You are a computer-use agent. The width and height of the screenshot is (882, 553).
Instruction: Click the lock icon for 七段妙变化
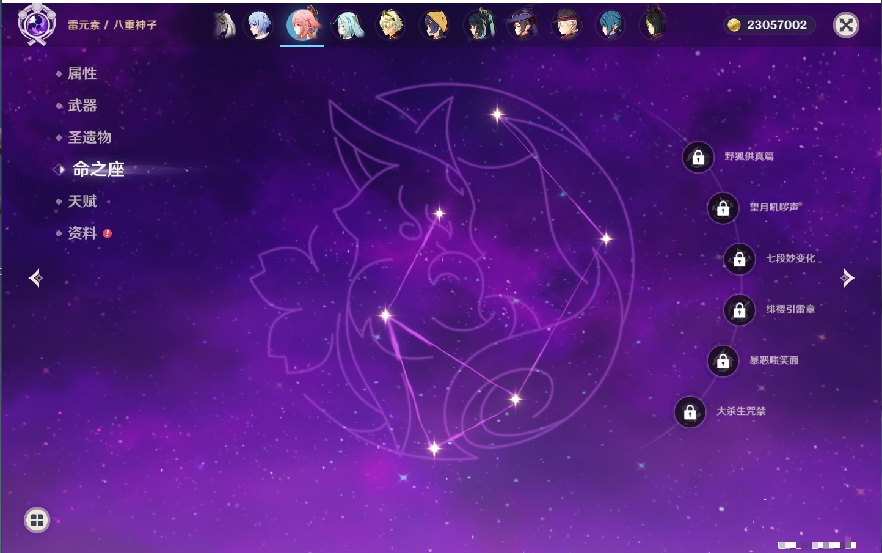(740, 259)
